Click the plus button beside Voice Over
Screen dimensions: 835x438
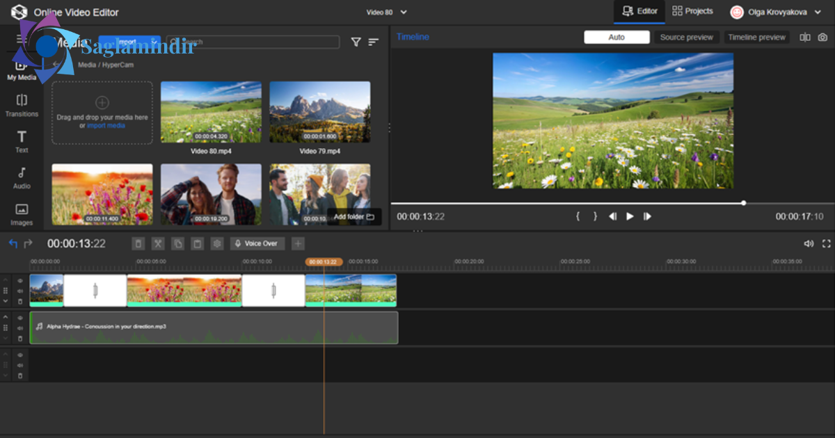(x=298, y=243)
